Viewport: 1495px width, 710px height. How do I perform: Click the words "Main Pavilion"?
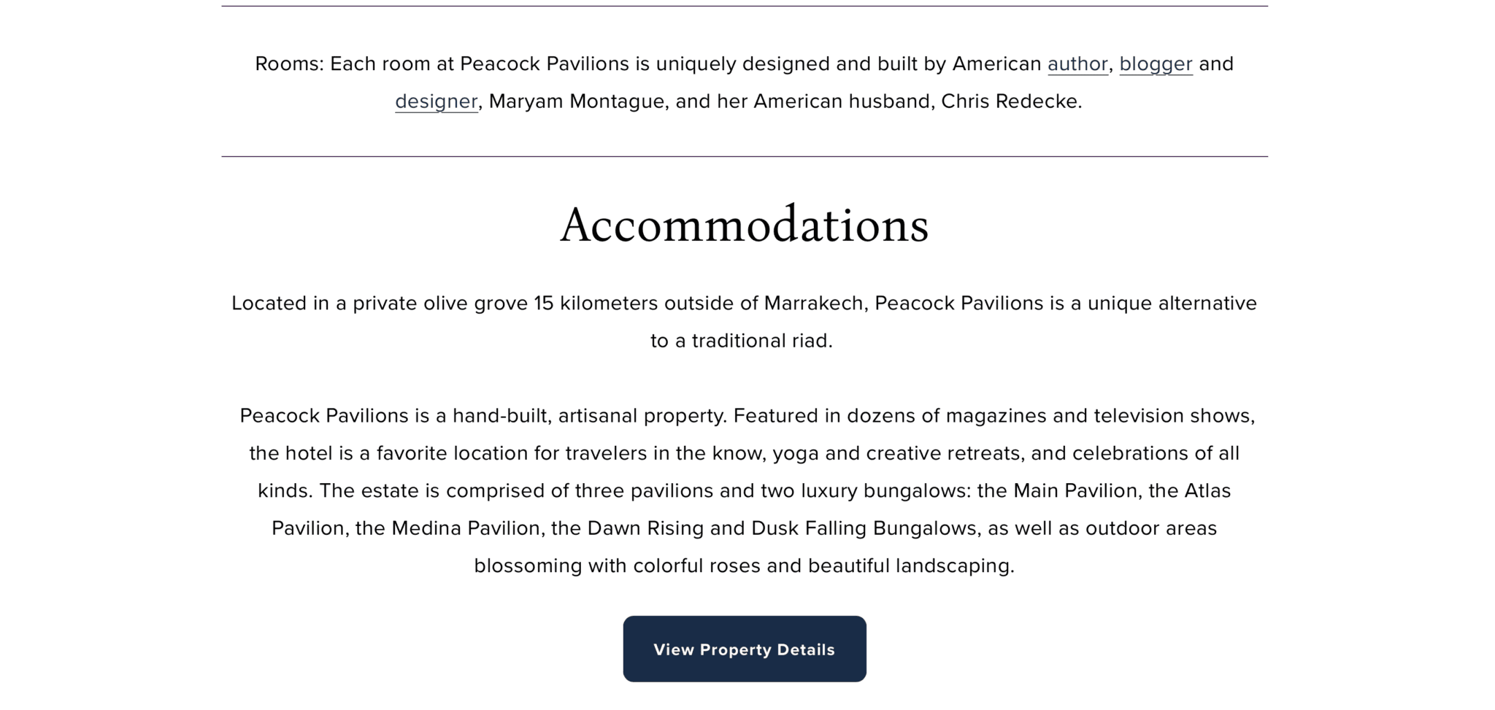1075,491
